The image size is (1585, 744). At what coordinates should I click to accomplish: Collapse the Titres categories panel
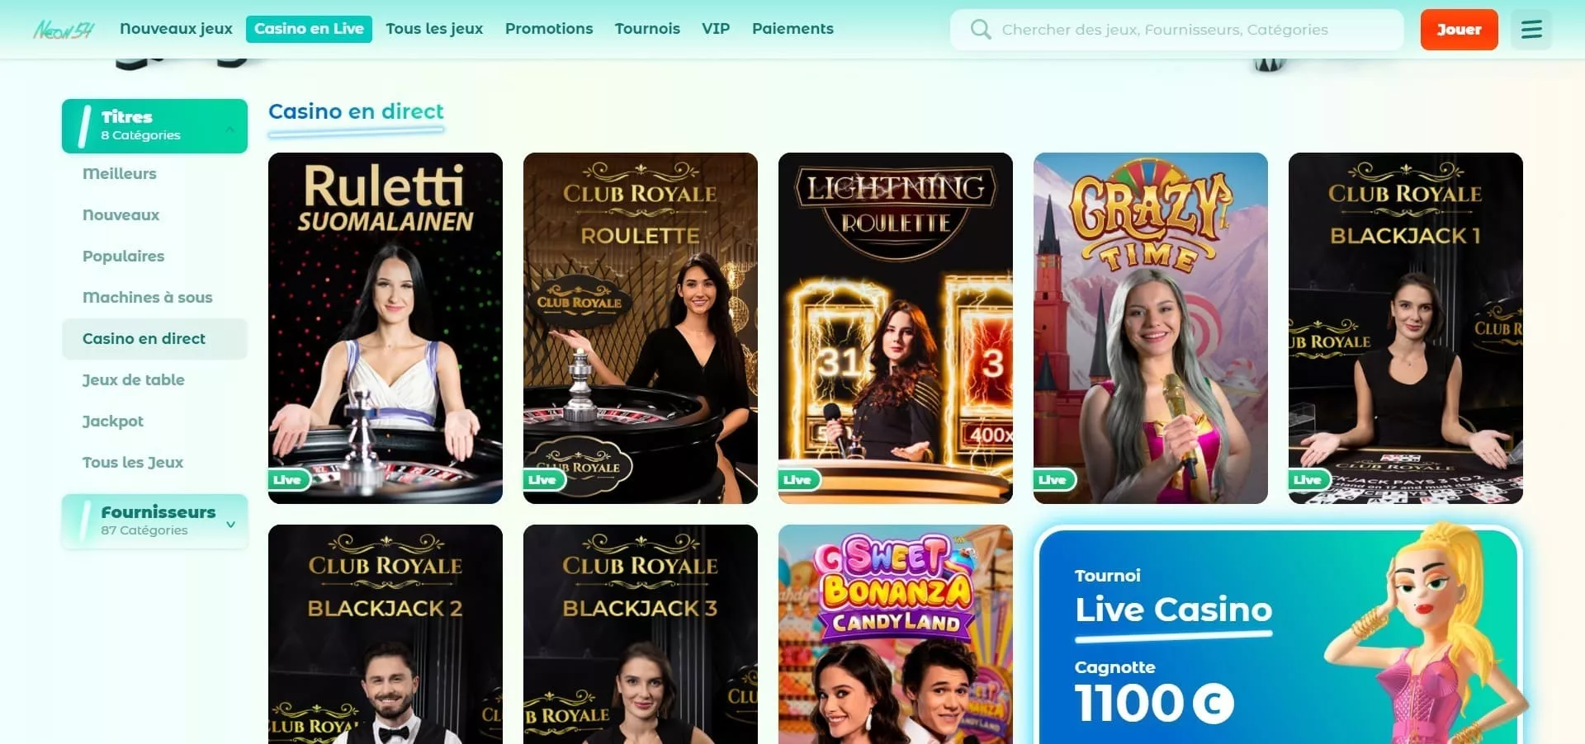[x=230, y=129]
